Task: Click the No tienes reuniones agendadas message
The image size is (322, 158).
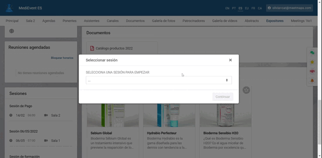Action: tap(41, 73)
